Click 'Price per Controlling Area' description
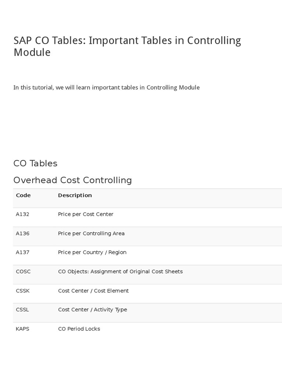The width and height of the screenshot is (282, 376). point(91,234)
